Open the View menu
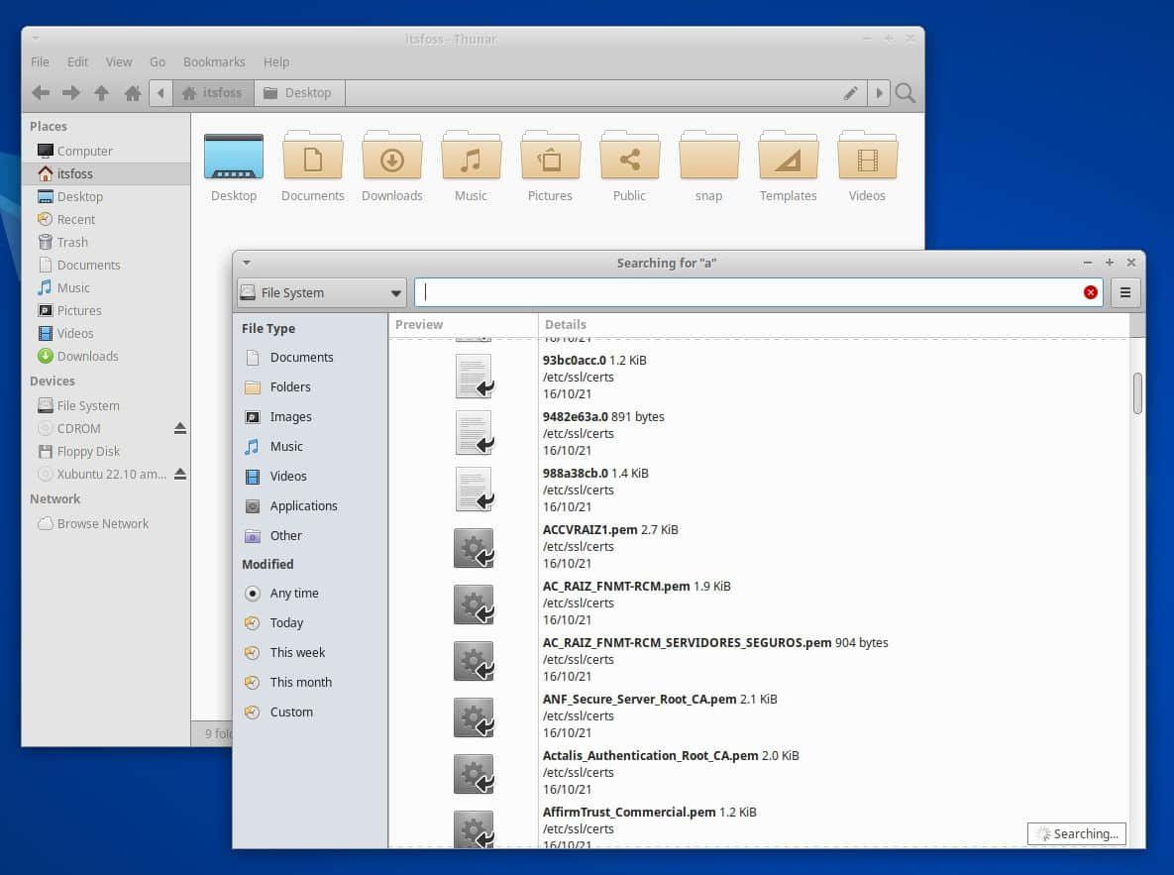 (119, 61)
